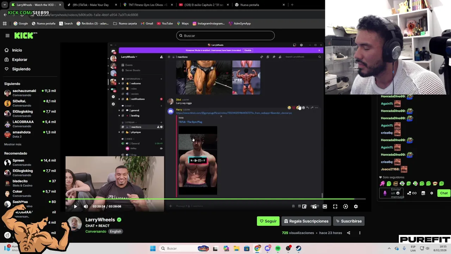Enter fullscreen mode on video
The width and height of the screenshot is (451, 254).
335,206
